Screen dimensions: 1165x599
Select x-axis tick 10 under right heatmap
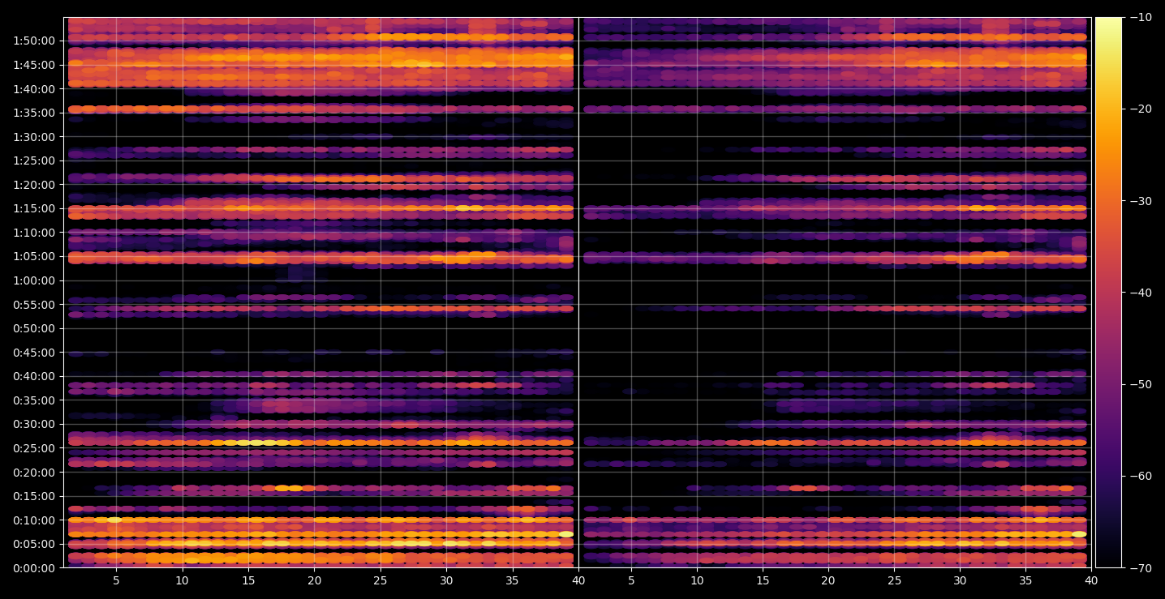click(x=697, y=581)
